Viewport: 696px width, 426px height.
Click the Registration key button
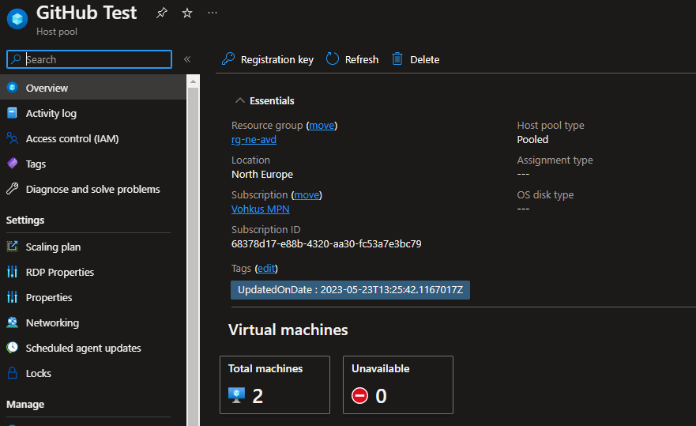(x=267, y=59)
